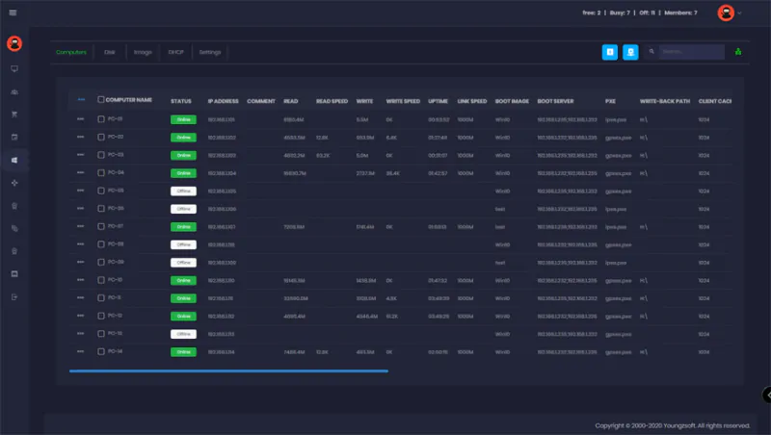Click the READ SPEED column header
The height and width of the screenshot is (435, 771).
point(332,101)
